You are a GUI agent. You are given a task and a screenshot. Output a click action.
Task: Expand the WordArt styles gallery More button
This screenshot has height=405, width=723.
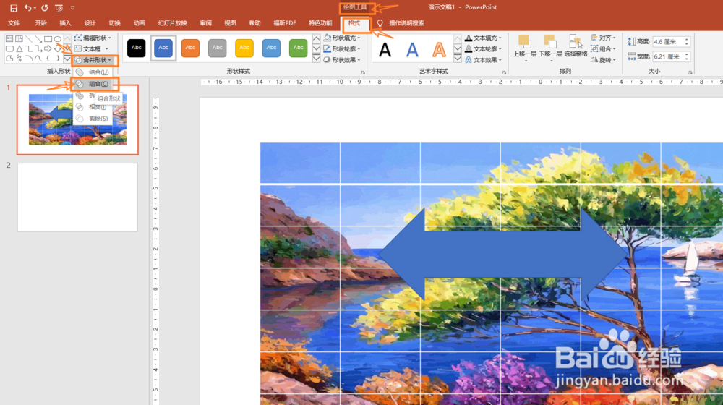pyautogui.click(x=458, y=59)
